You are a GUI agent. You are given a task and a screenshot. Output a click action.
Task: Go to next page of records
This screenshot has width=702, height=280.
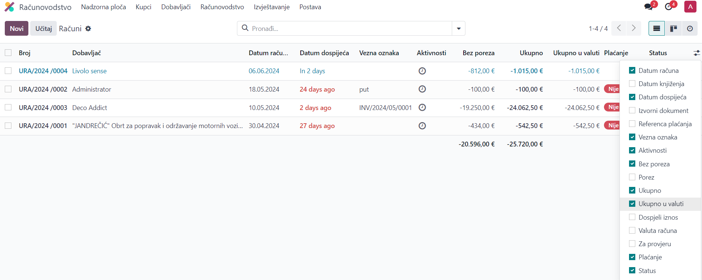point(633,28)
